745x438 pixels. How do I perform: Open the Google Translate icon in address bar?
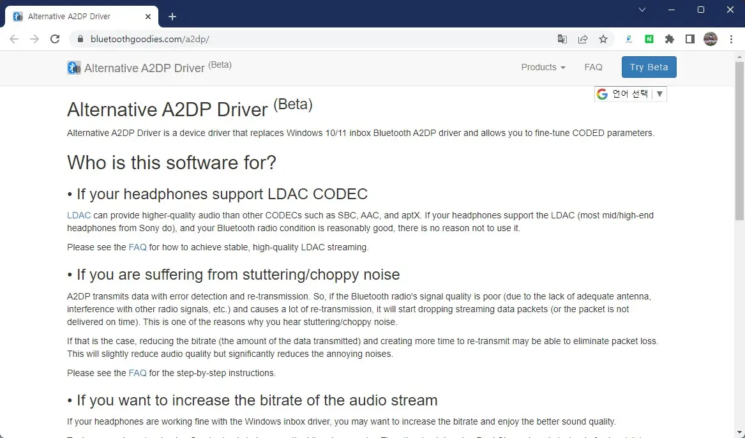tap(562, 39)
